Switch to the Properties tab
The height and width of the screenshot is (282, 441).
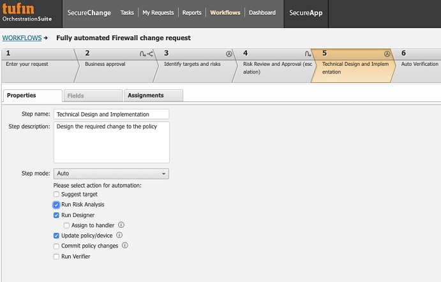tap(33, 96)
